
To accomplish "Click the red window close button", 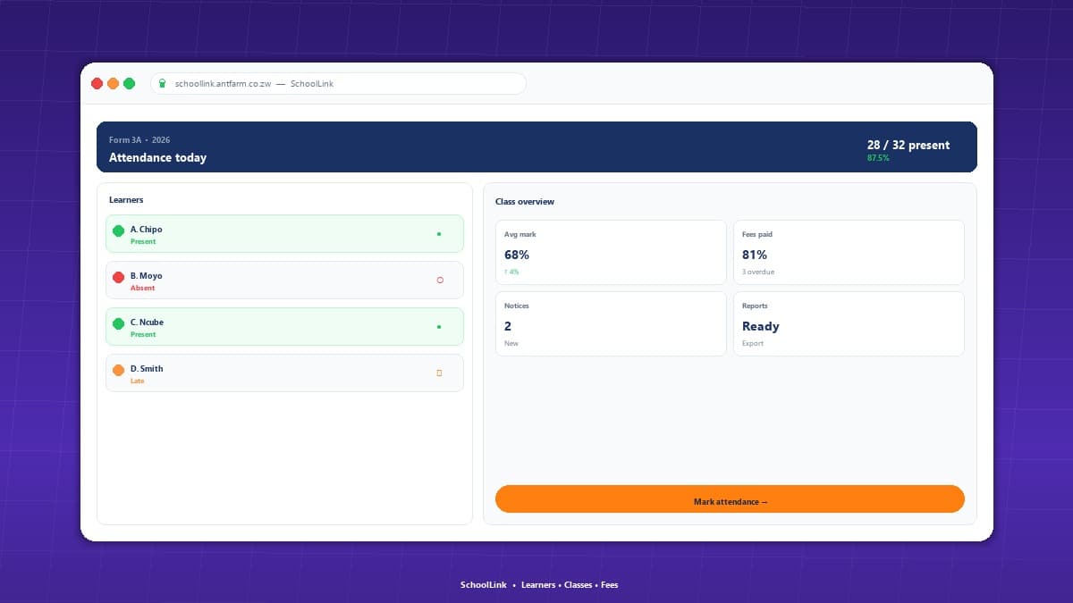I will 97,84.
